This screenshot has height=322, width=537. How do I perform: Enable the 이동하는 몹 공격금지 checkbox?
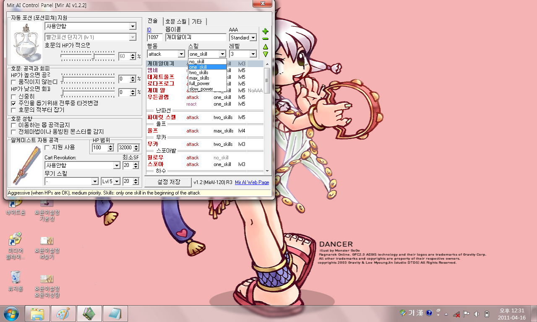[14, 125]
